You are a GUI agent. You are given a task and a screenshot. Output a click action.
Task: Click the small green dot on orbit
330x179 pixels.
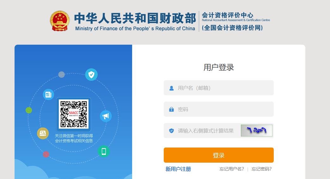[x=29, y=110]
